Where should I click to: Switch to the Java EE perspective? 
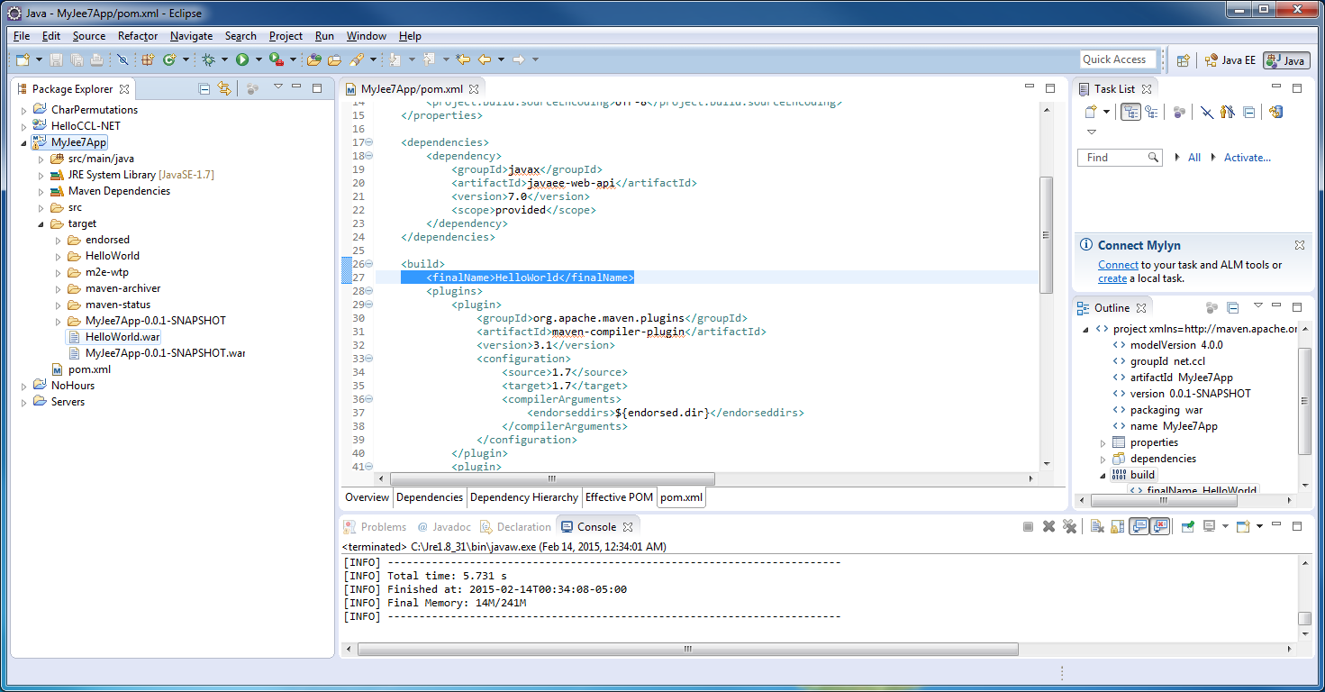pyautogui.click(x=1230, y=60)
